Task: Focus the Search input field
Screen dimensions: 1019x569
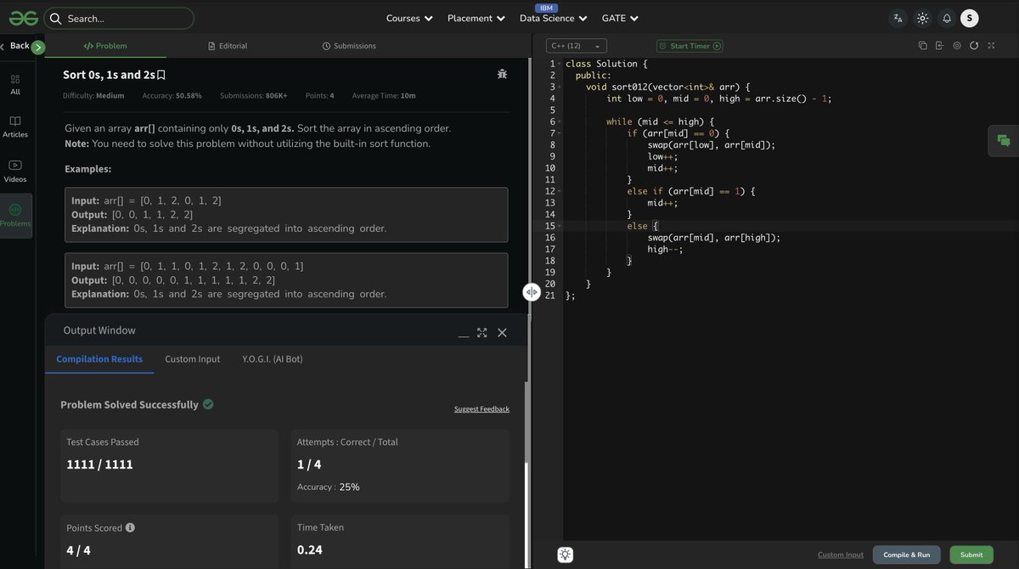Action: [119, 18]
